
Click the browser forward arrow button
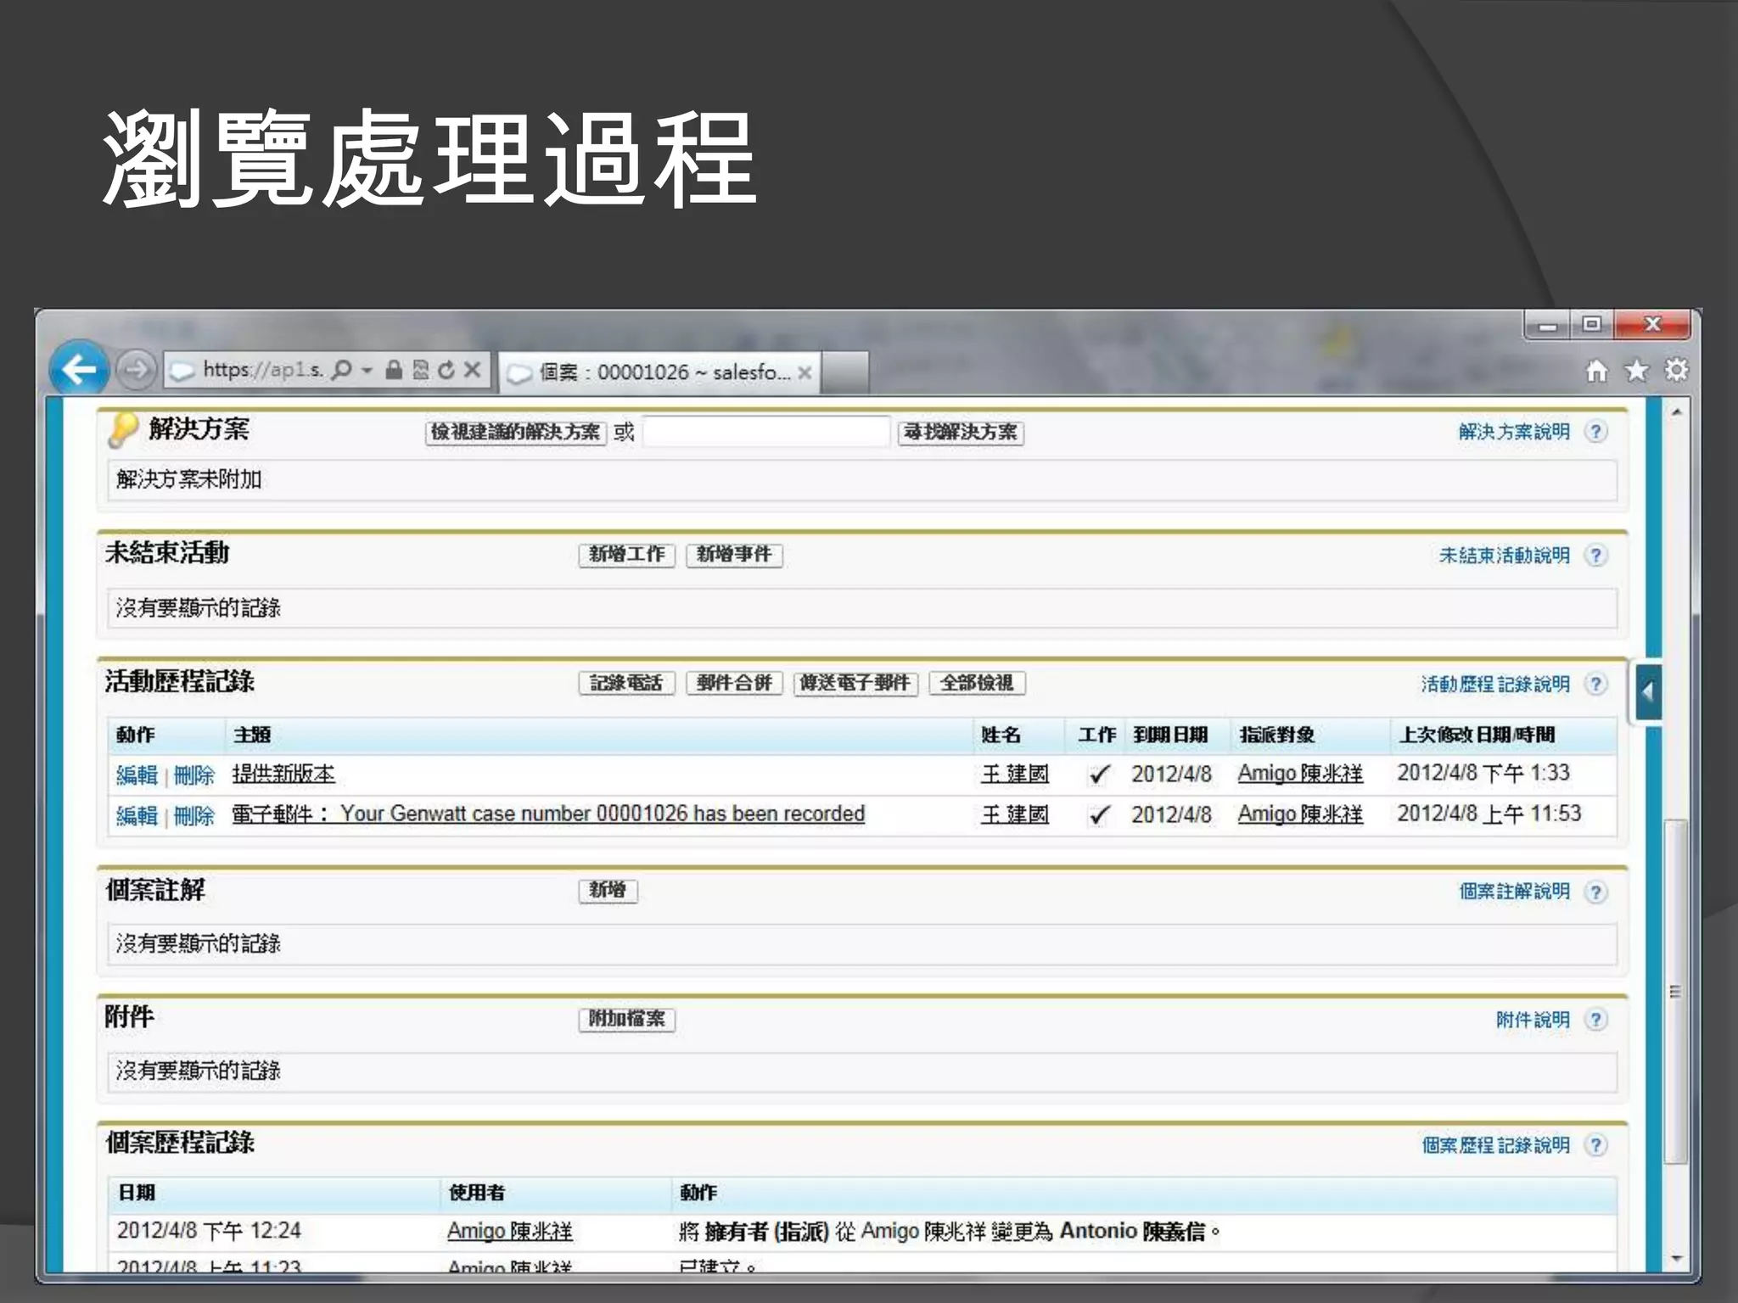[x=136, y=370]
